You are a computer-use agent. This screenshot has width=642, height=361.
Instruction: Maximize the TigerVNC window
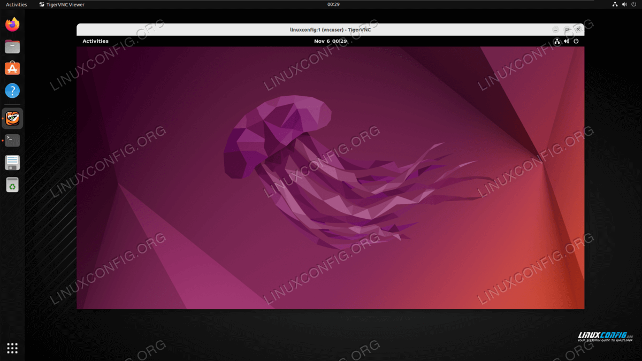(567, 29)
